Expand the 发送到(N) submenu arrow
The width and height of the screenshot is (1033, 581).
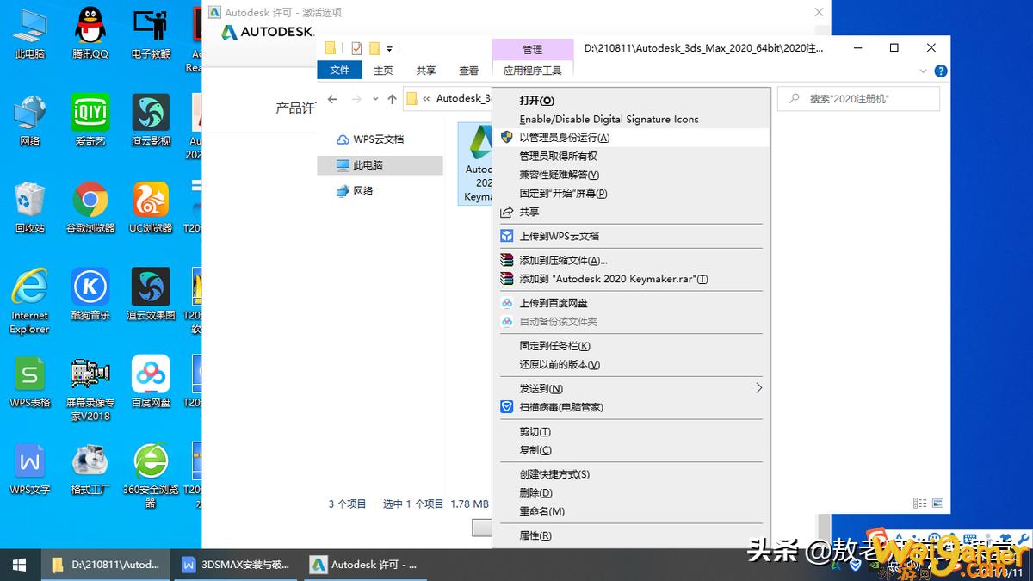coord(758,388)
